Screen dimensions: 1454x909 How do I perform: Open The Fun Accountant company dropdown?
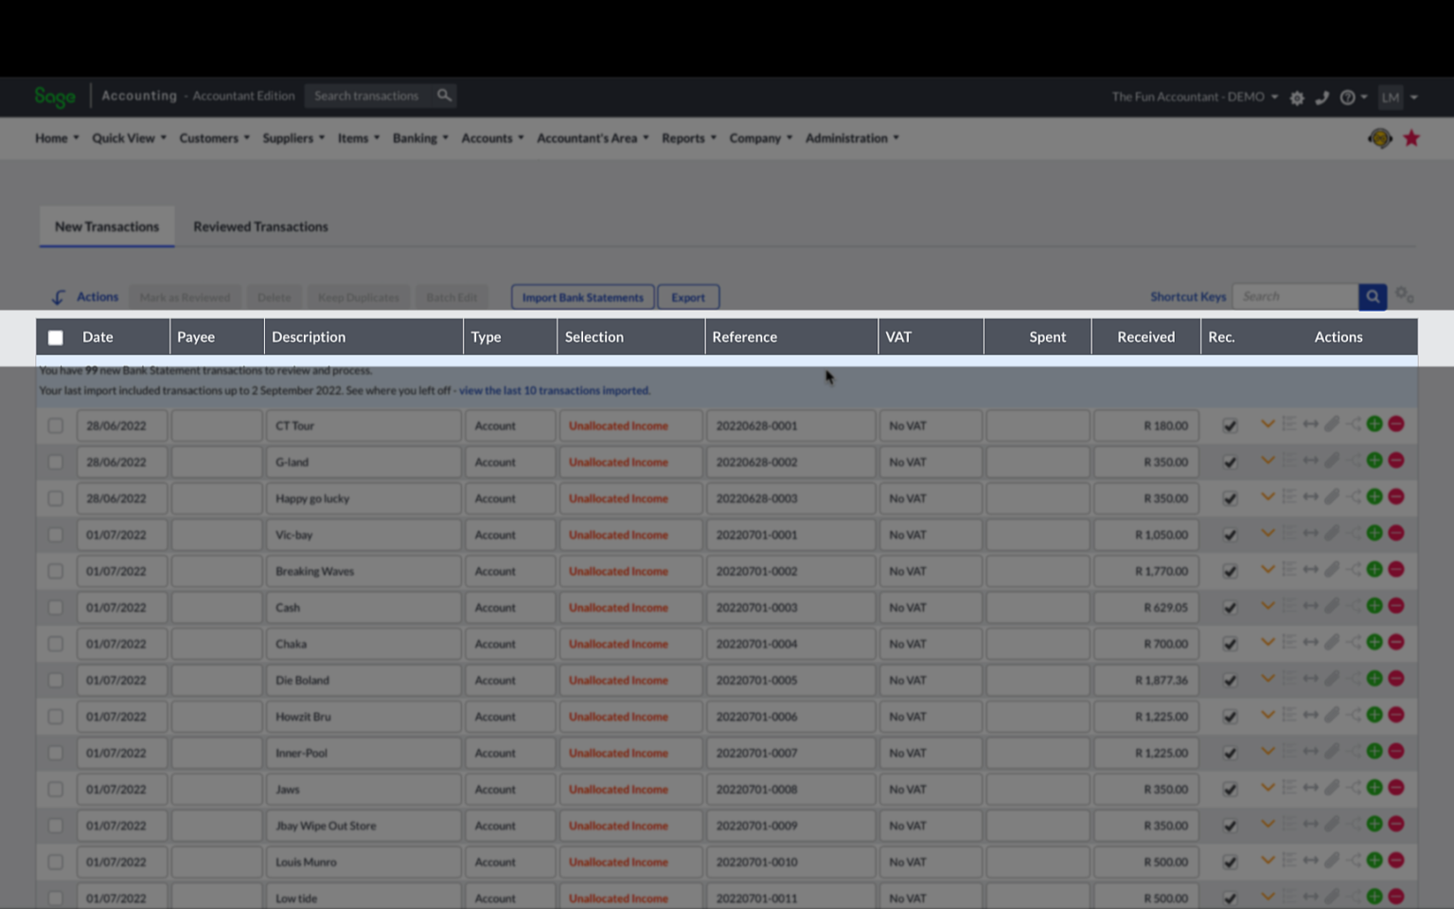[1193, 97]
